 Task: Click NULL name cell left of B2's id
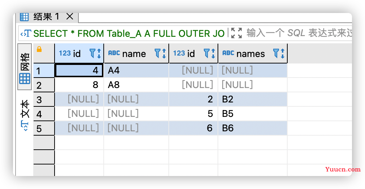pyautogui.click(x=136, y=99)
